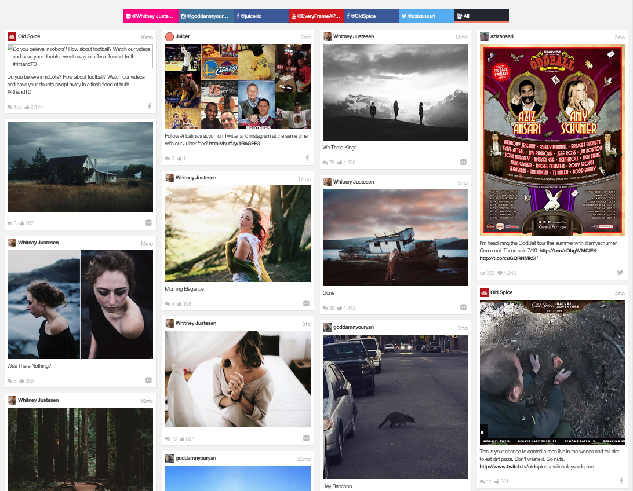
Task: Click the Facebook icon on Old Spice's robots post
Action: (150, 106)
